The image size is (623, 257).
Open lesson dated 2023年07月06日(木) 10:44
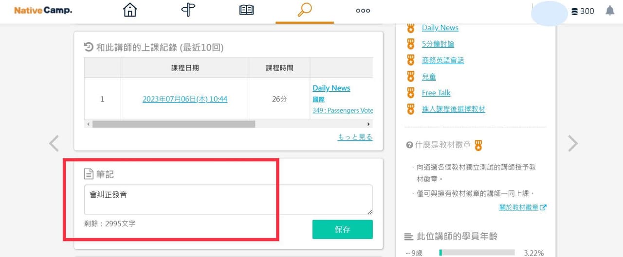click(185, 99)
